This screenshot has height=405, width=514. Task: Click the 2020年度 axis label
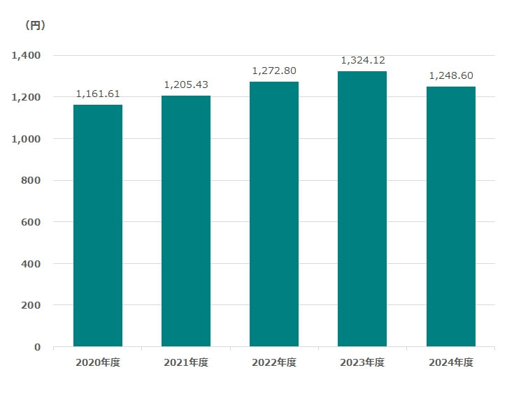(98, 362)
